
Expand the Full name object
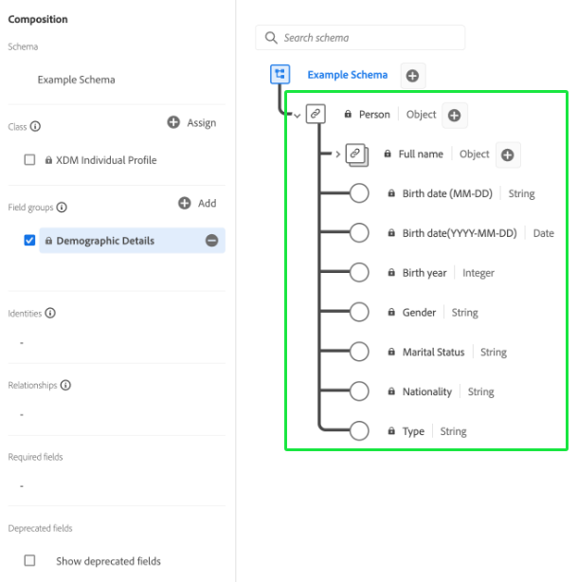tap(338, 155)
